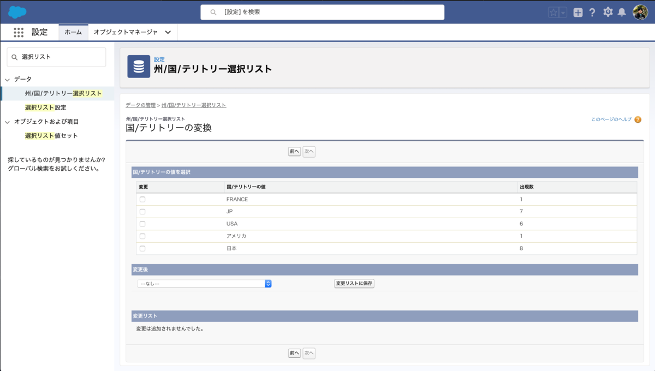
Task: Click the [設定]を検索 search field
Action: [x=322, y=12]
